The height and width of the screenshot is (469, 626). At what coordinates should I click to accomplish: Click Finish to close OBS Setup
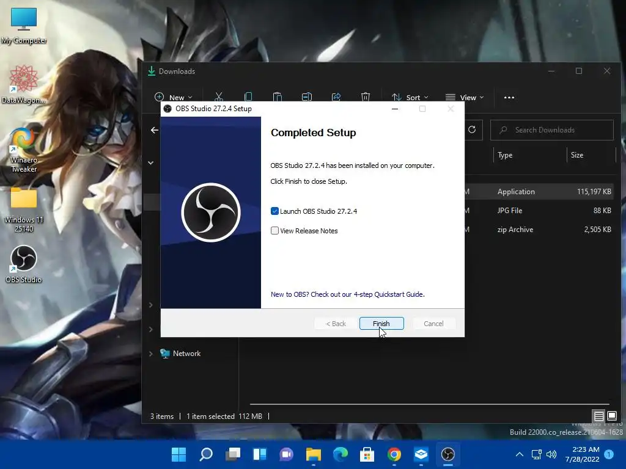coord(381,324)
